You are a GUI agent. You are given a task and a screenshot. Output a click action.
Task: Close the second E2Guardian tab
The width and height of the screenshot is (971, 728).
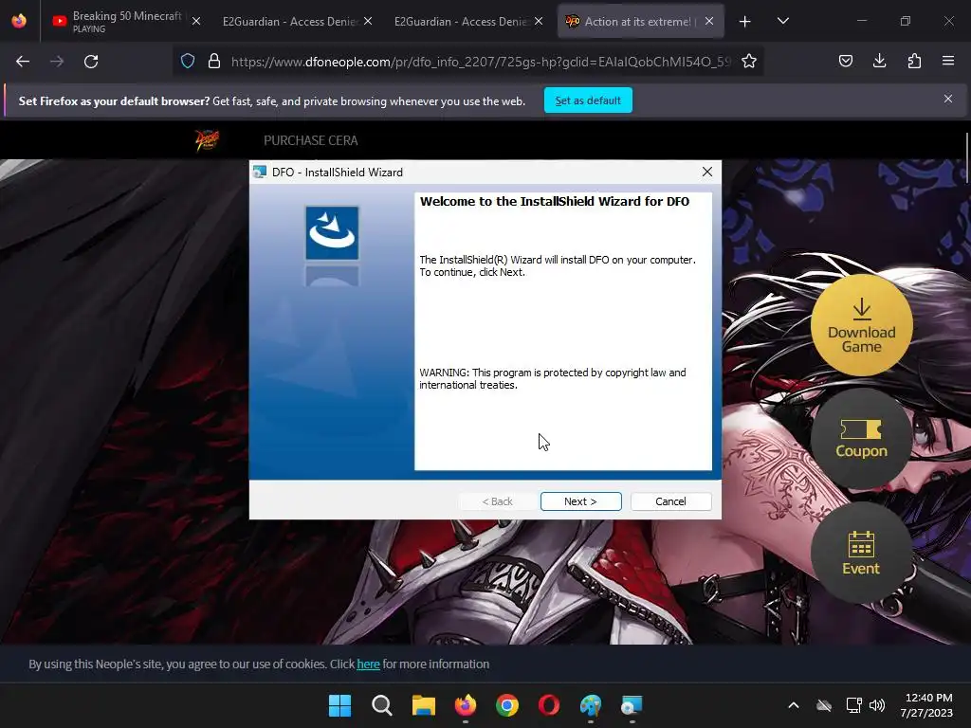539,21
